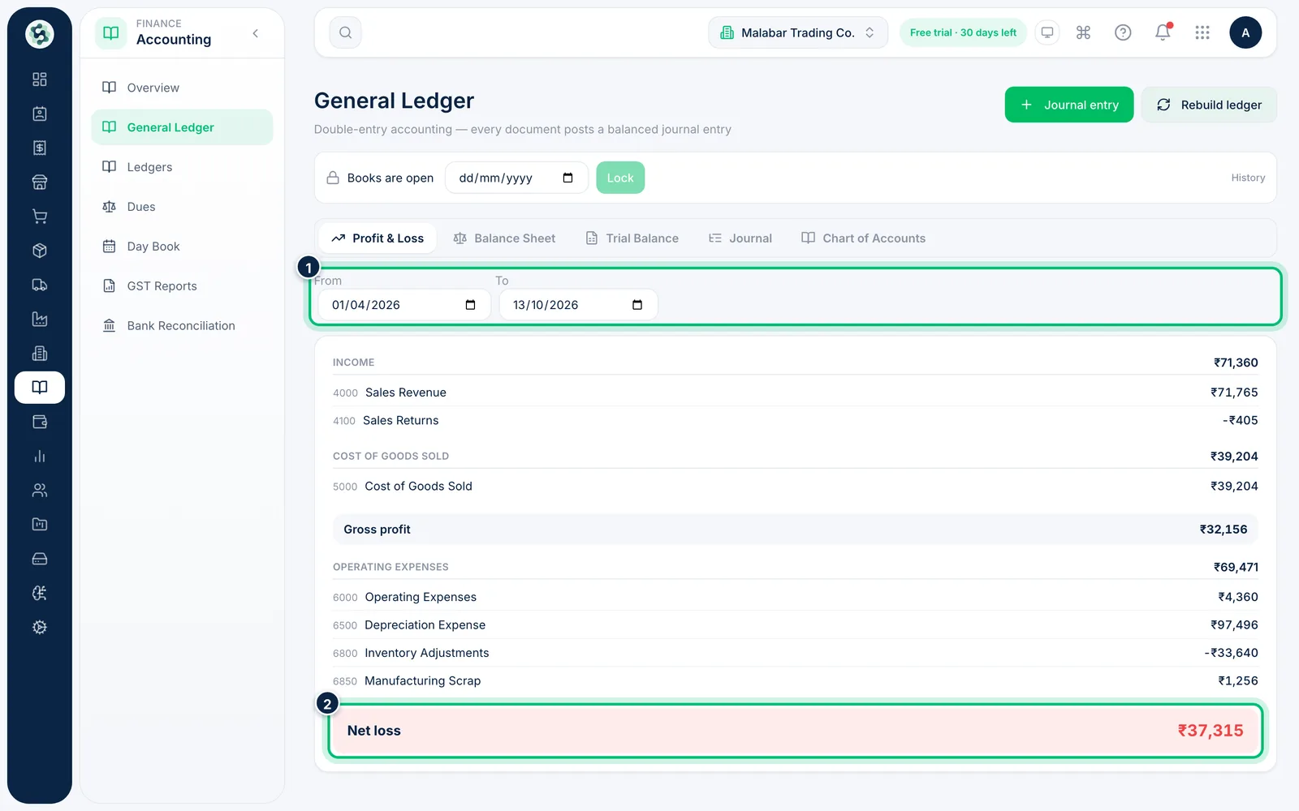Screen dimensions: 1299x811
Task: Click the Free trial 30 days left badge
Action: (963, 32)
